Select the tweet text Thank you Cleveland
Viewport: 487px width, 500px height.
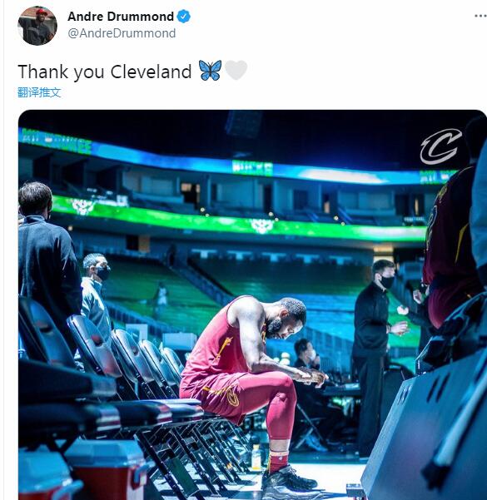(x=105, y=72)
